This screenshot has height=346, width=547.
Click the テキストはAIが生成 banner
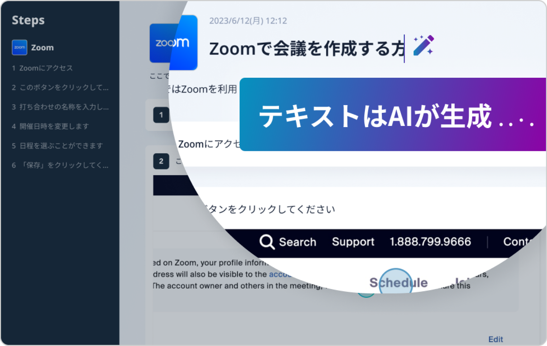tap(393, 115)
